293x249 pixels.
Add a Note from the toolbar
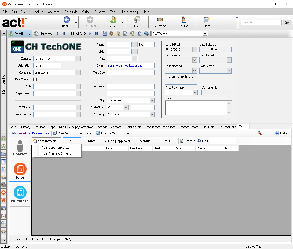click(207, 20)
